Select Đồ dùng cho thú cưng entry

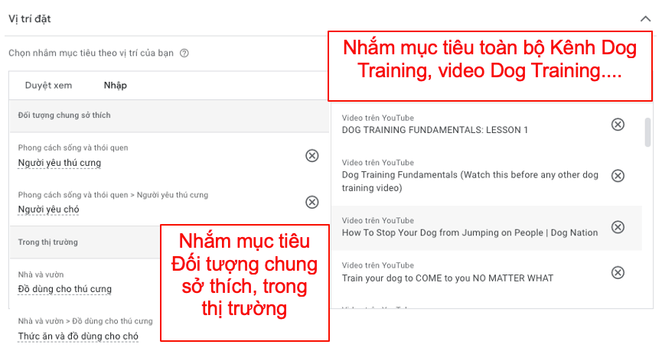pyautogui.click(x=64, y=289)
